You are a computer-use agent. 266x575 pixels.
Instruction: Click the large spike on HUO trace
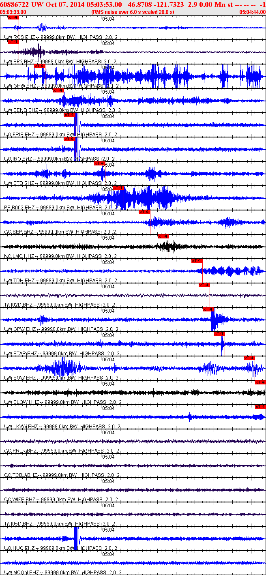point(76,538)
